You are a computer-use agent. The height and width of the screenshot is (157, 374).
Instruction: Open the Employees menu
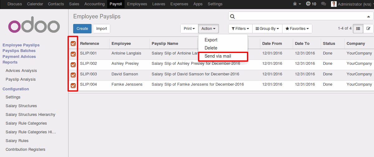coord(137,4)
